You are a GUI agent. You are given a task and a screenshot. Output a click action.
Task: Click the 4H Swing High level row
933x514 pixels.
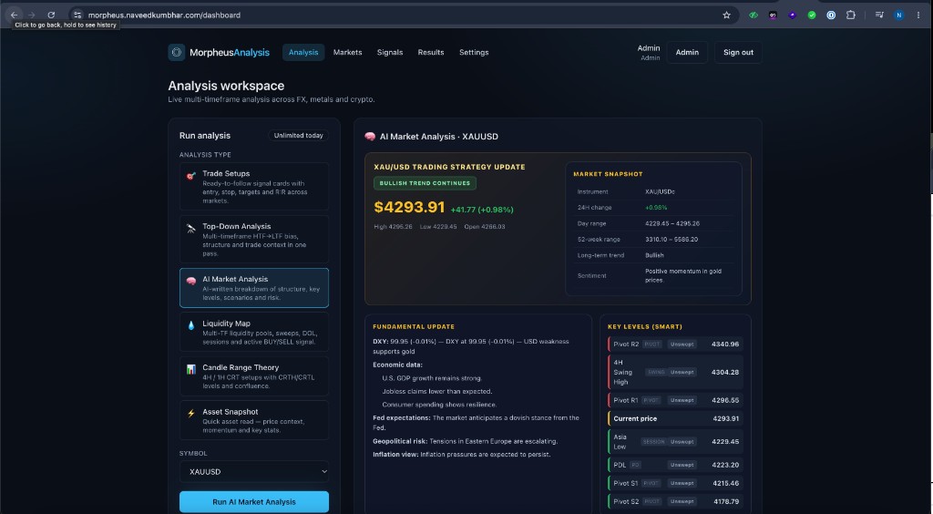click(675, 372)
